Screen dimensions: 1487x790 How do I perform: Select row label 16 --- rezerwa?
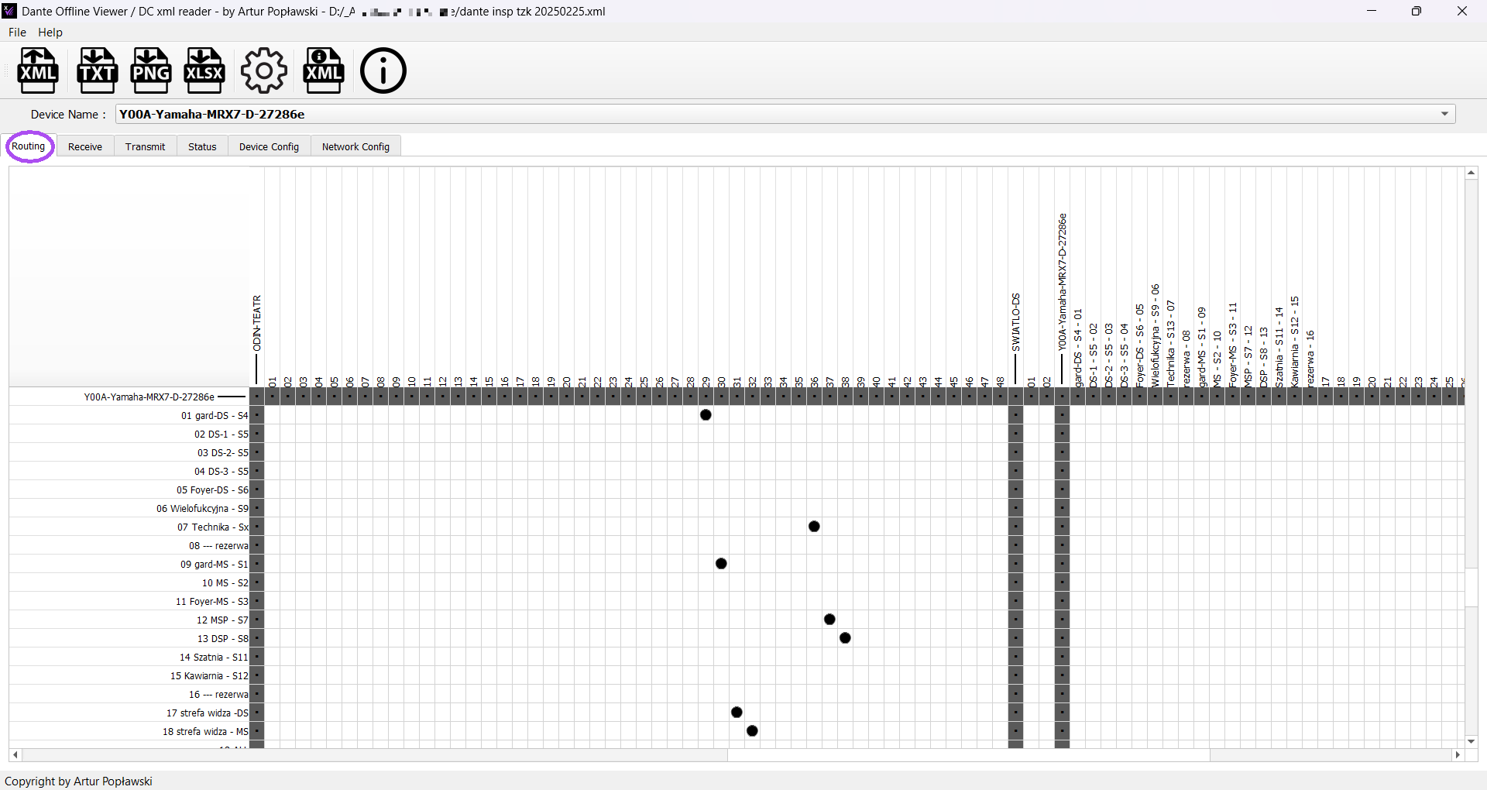(219, 695)
